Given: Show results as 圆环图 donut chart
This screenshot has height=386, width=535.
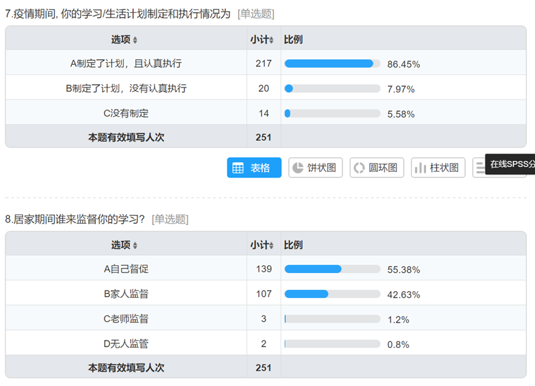Looking at the screenshot, I should point(377,168).
